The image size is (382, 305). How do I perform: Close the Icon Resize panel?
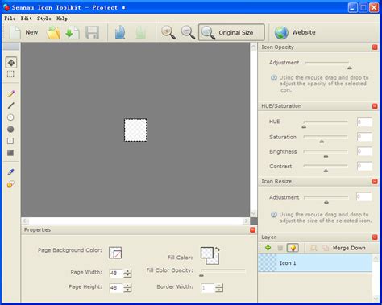(x=375, y=182)
